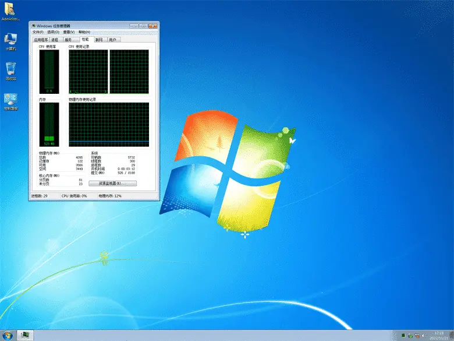Viewport: 454px width, 341px height.
Task: Click the 资源监视器 button
Action: click(112, 183)
